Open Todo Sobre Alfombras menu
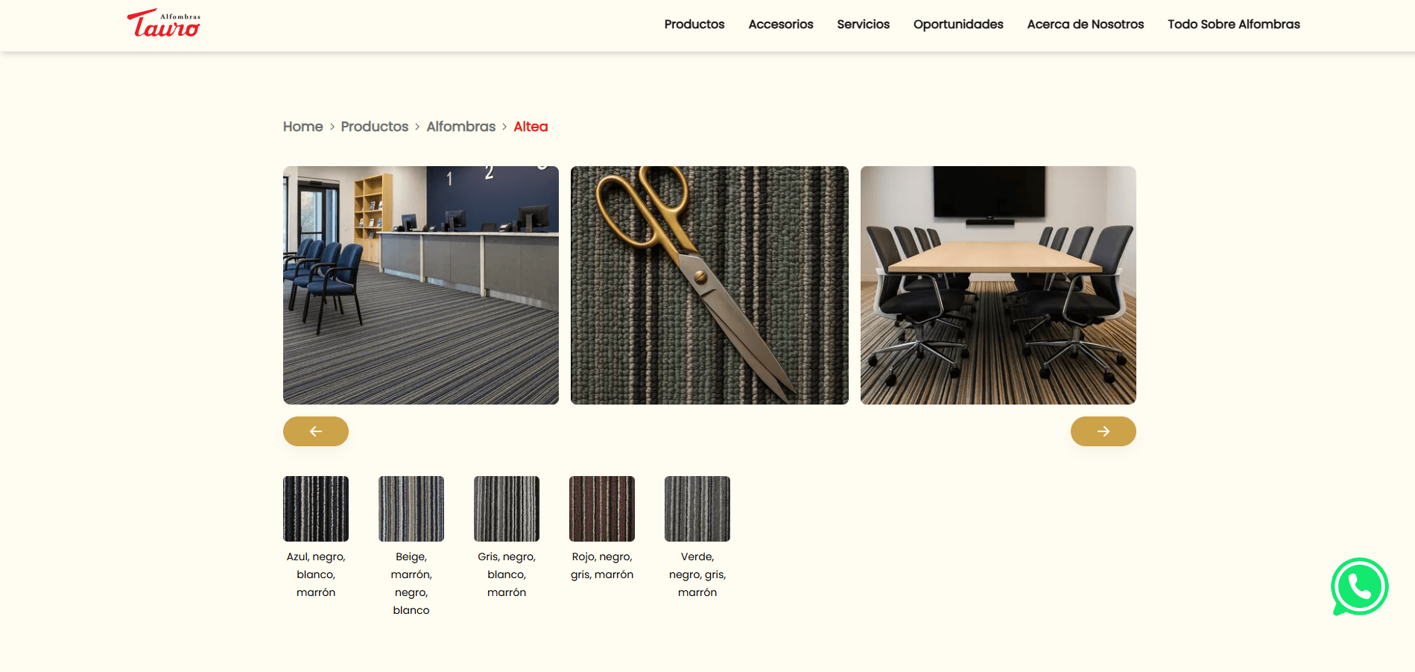Image resolution: width=1415 pixels, height=672 pixels. [1233, 25]
